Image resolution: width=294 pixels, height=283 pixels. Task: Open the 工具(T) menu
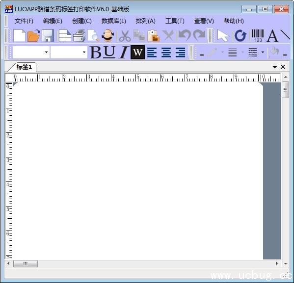point(175,21)
